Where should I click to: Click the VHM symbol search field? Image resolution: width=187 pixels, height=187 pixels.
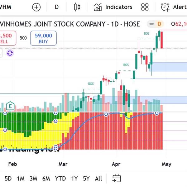coord(6,7)
